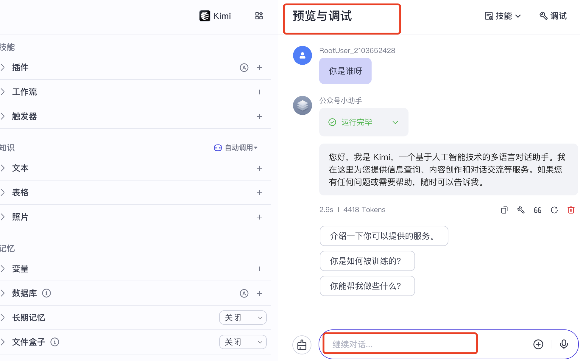This screenshot has width=580, height=361.
Task: Click the wrench debug icon under the reply
Action: (521, 210)
